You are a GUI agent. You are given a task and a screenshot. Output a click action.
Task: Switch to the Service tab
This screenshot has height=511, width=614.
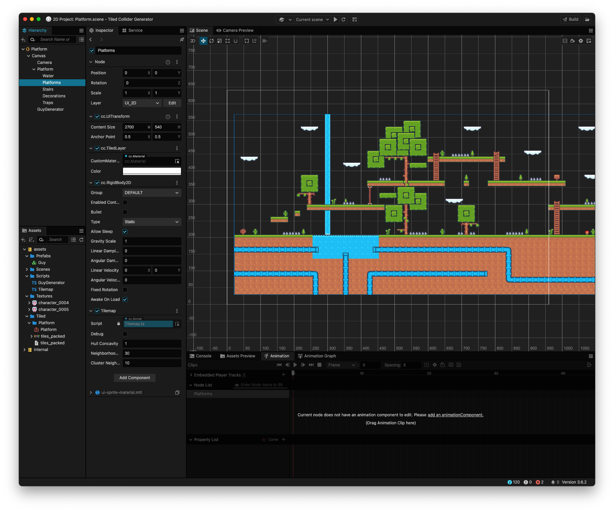[x=132, y=30]
